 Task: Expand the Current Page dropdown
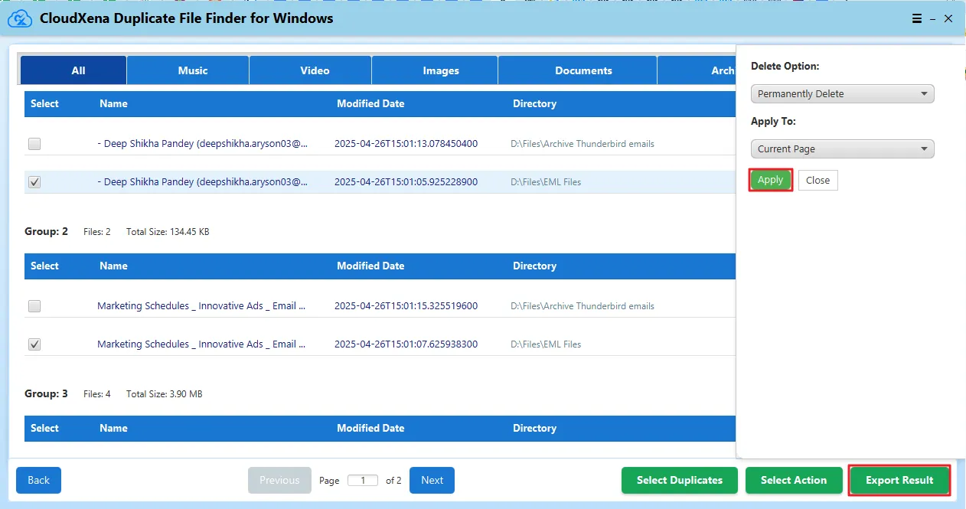coord(842,149)
